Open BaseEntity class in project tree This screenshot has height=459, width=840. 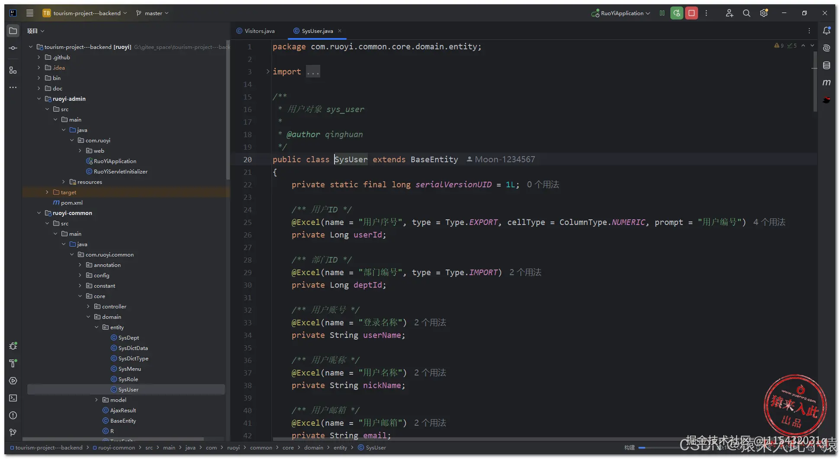(x=119, y=420)
